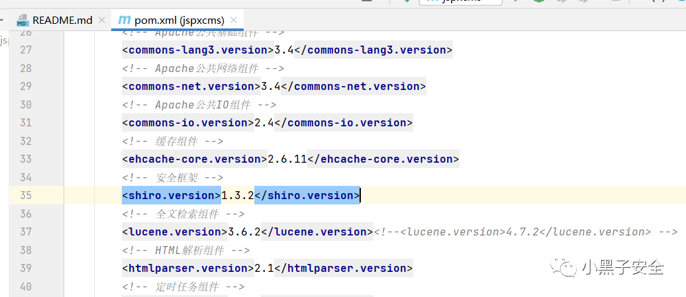Click the lucene version value 3.6.2
Viewport: 686px width, 297px height.
tap(244, 232)
